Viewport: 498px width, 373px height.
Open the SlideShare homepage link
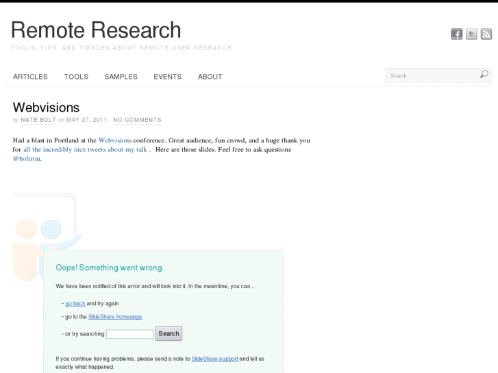coord(115,317)
